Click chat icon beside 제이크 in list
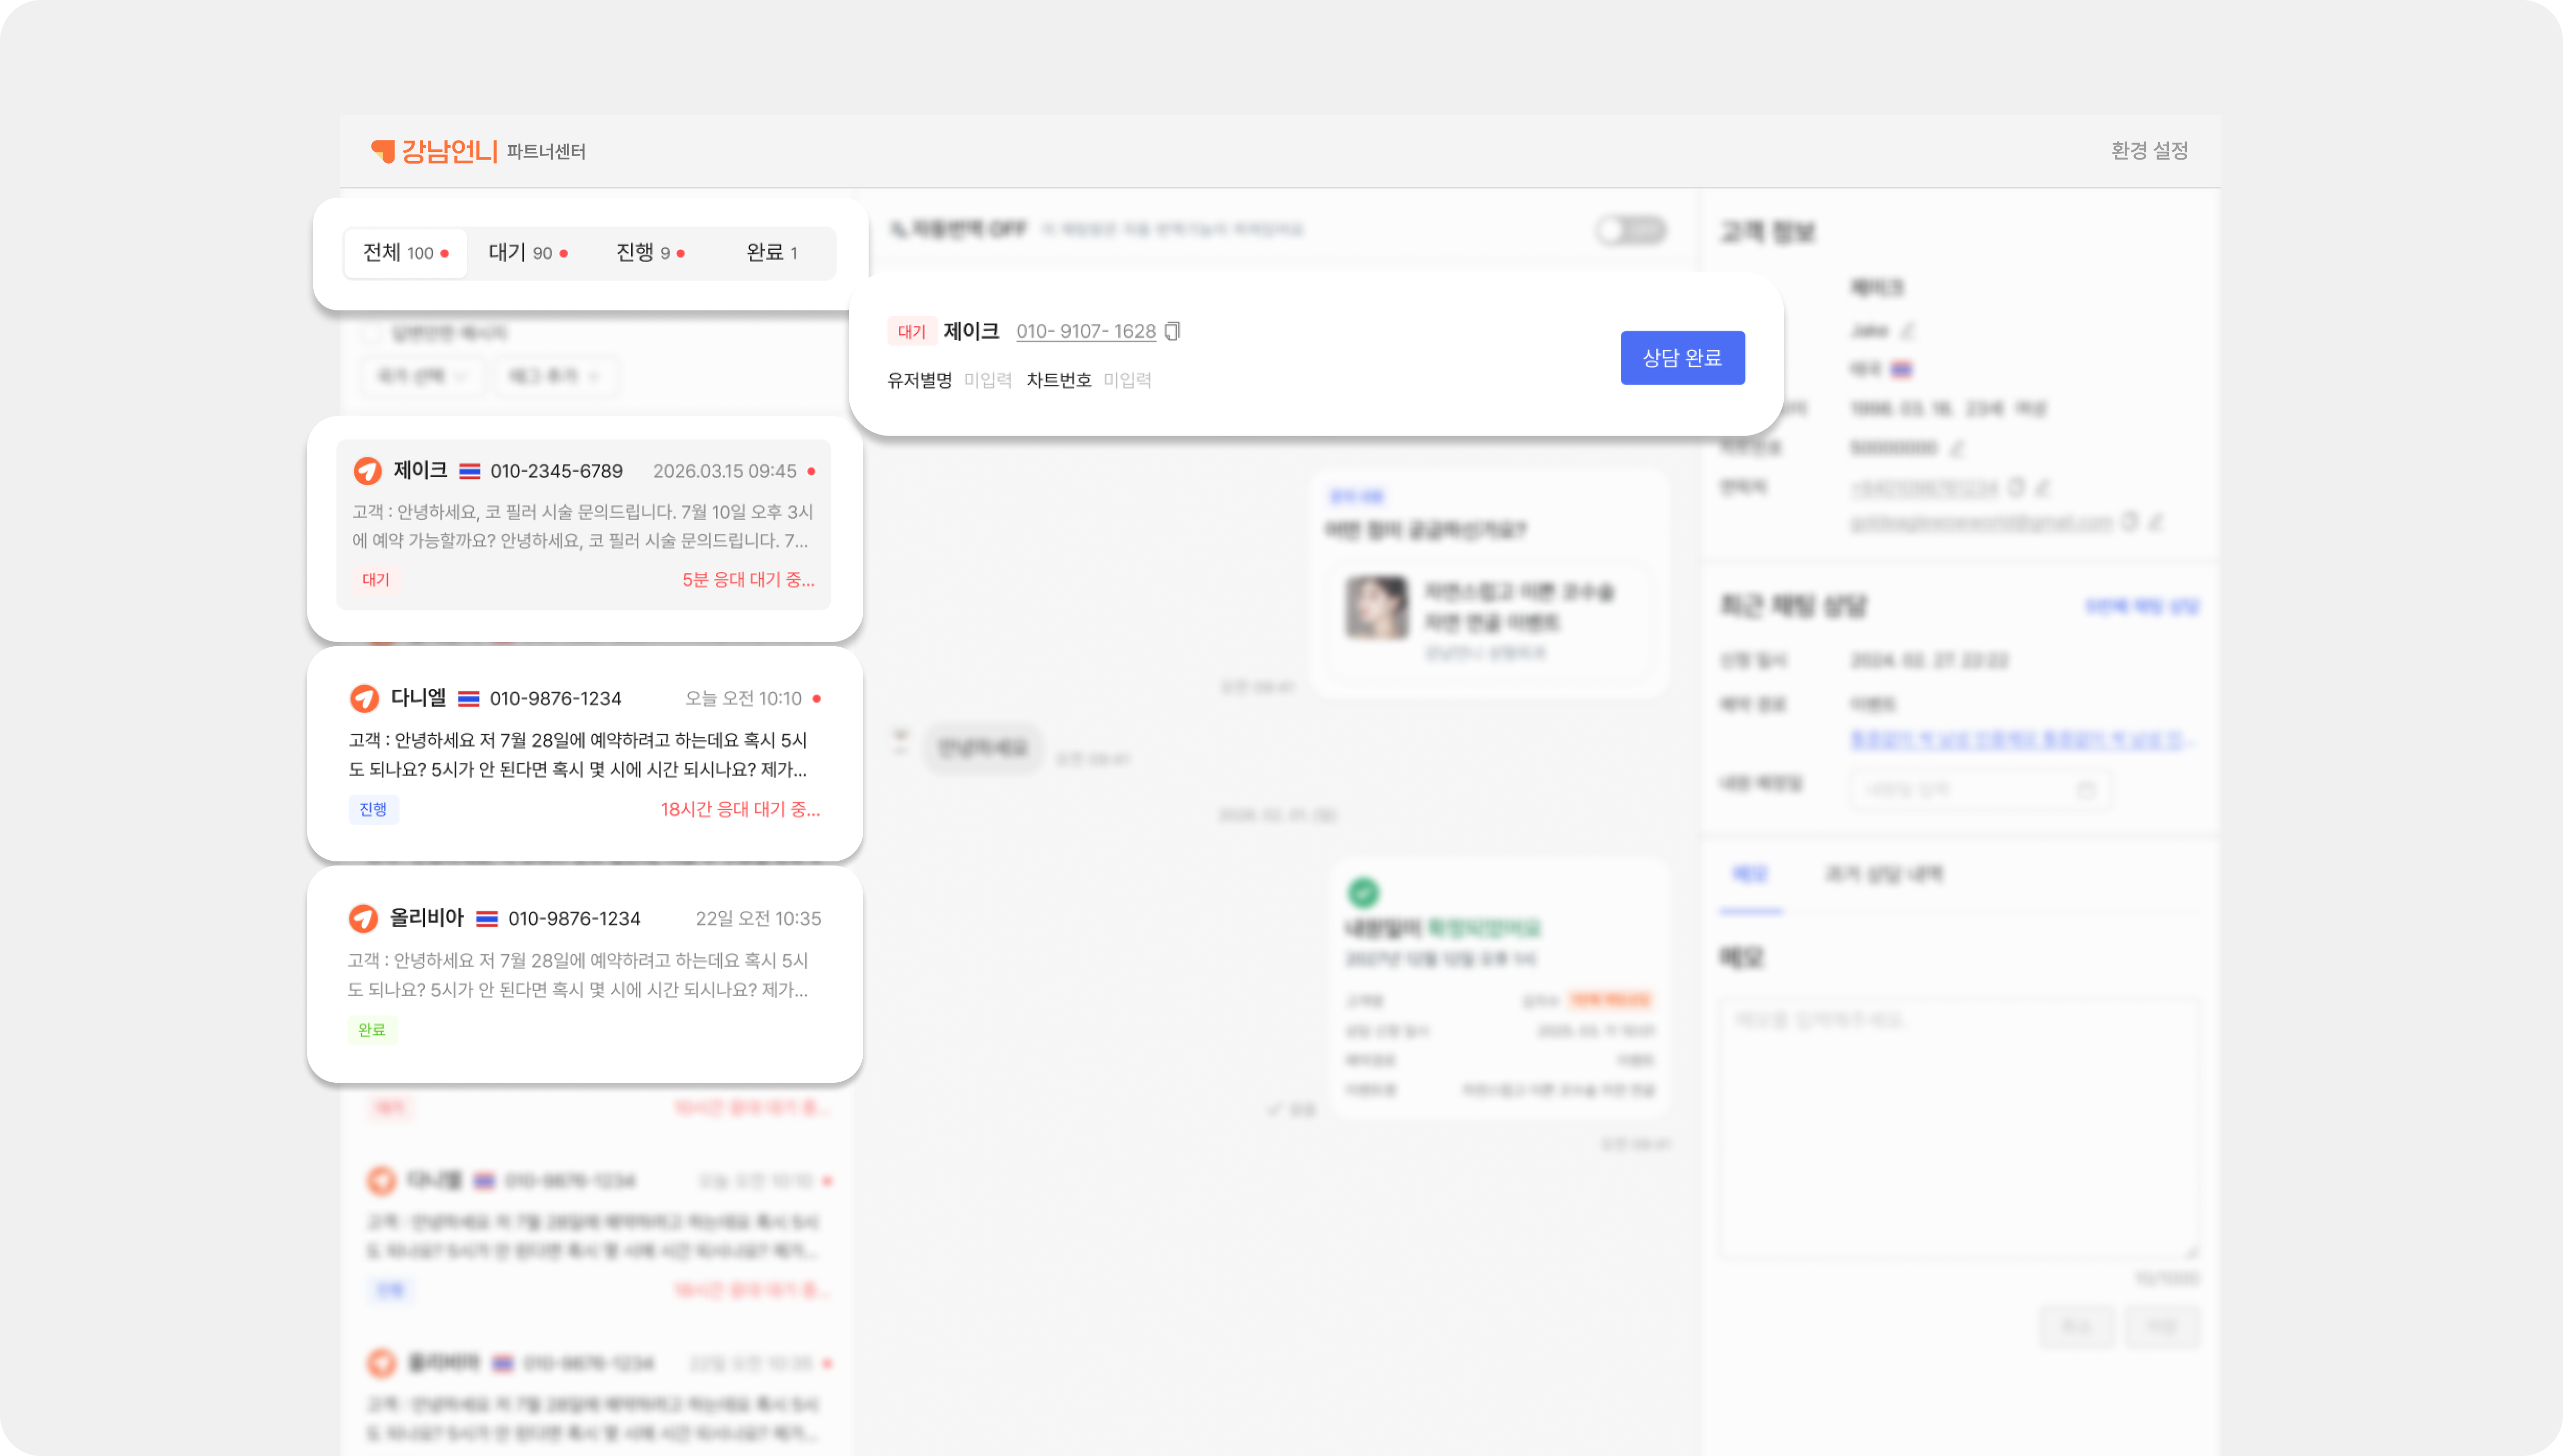The image size is (2563, 1456). [x=367, y=470]
